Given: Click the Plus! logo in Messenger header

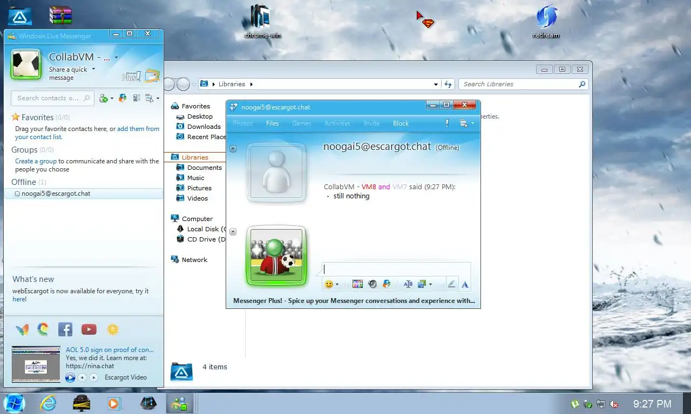Looking at the screenshot, I should pyautogui.click(x=131, y=77).
